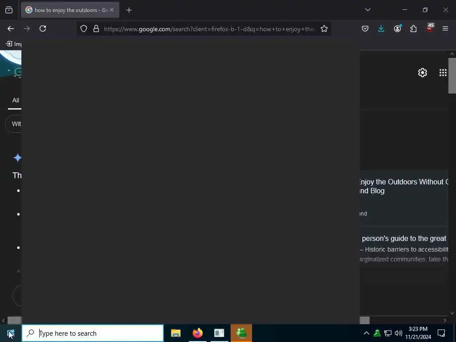Bookmark this page with the star

[x=324, y=28]
